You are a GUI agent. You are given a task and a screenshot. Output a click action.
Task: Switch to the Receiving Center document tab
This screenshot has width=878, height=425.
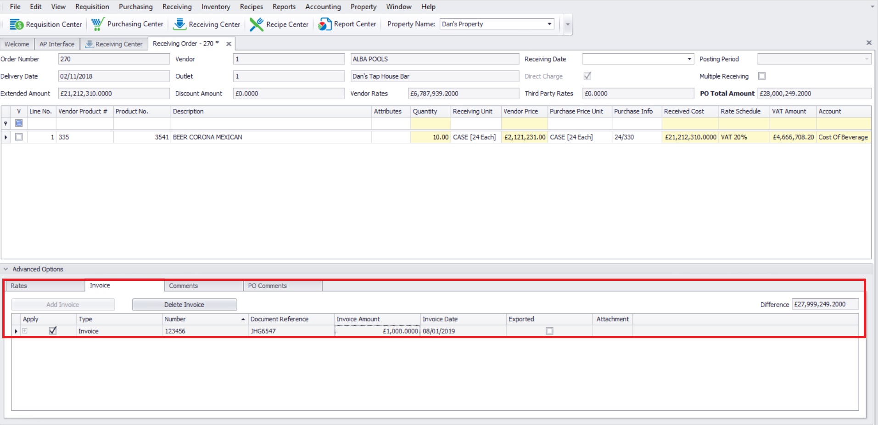[x=114, y=44]
